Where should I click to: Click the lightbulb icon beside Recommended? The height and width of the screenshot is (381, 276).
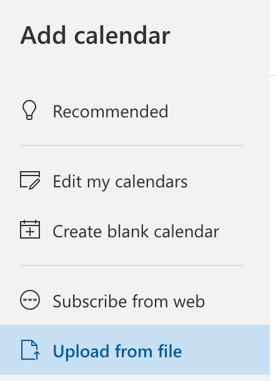click(29, 110)
